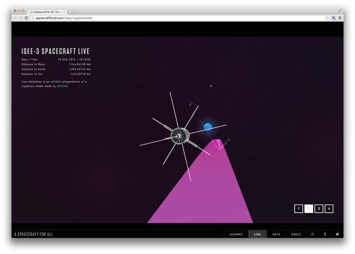Go to the Data section
Viewport: 355px width, 254px height.
(x=276, y=234)
